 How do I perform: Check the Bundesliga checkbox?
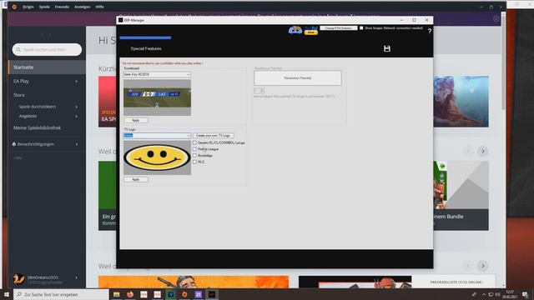pos(194,156)
